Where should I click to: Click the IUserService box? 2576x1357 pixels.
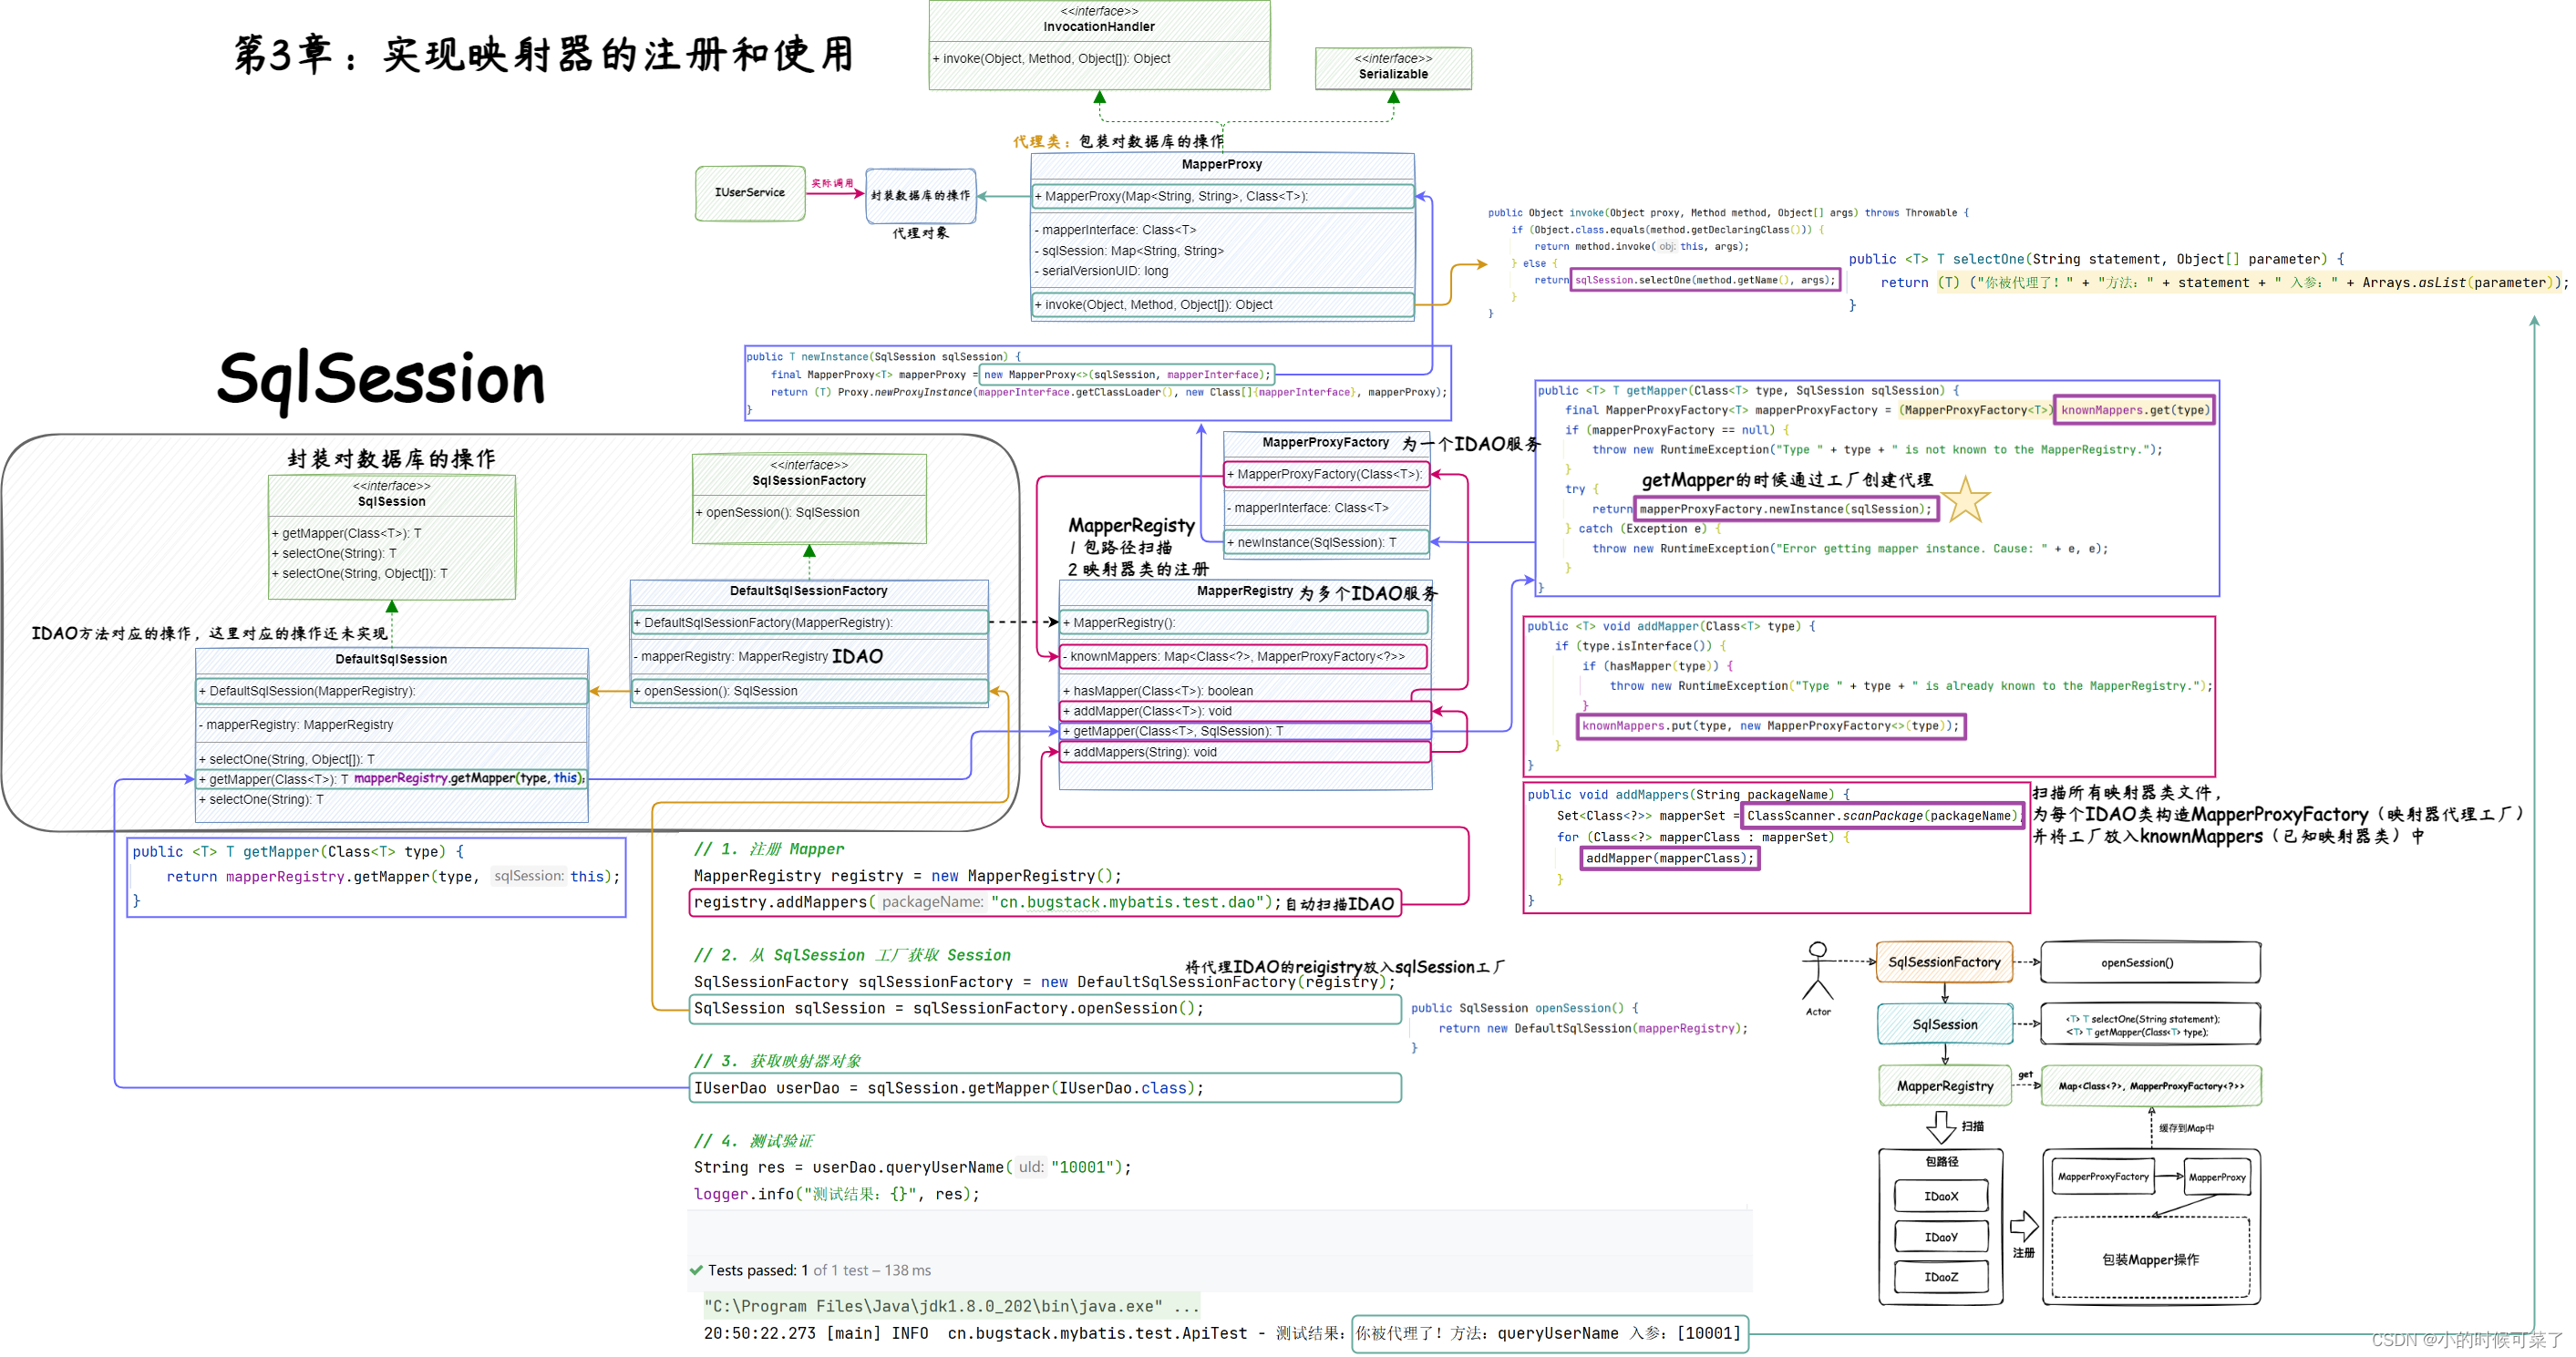[x=750, y=192]
